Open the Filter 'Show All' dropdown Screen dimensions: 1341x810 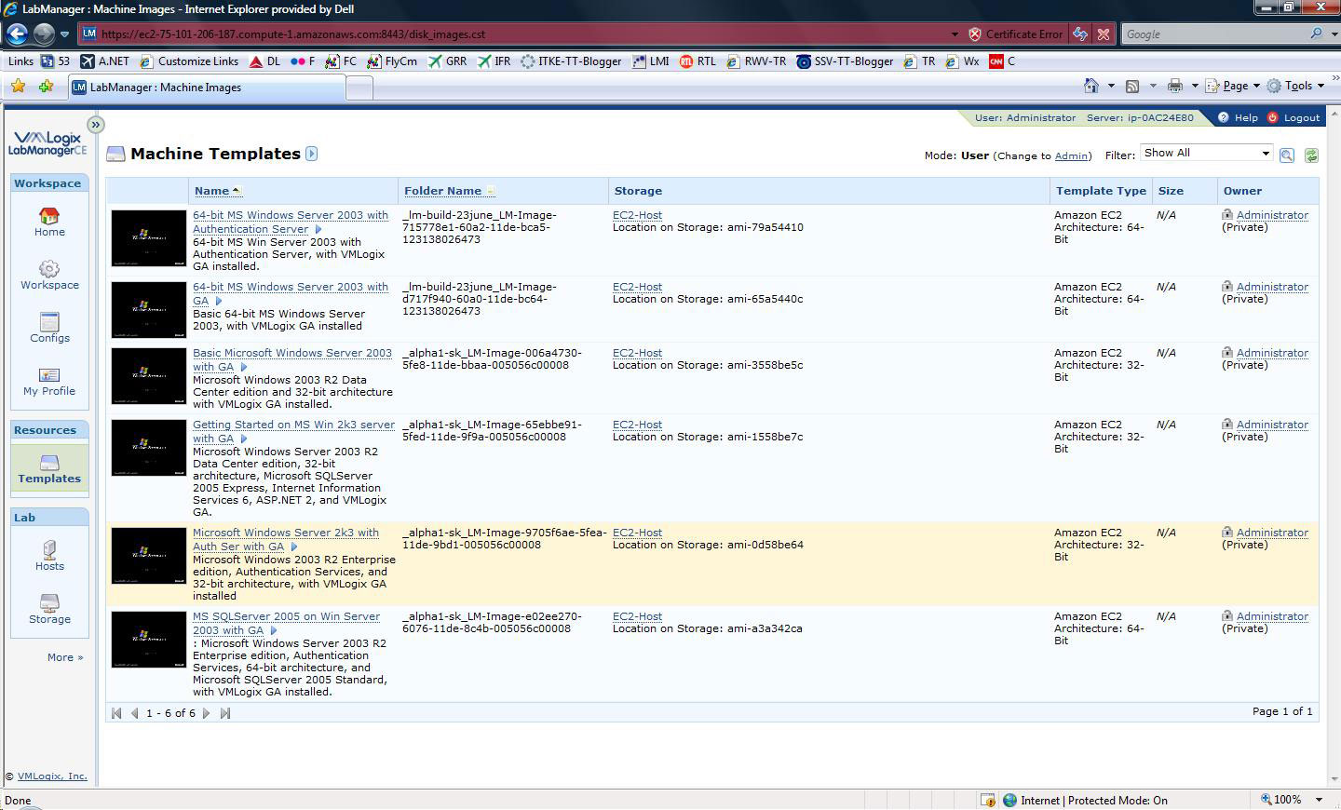[x=1206, y=153]
